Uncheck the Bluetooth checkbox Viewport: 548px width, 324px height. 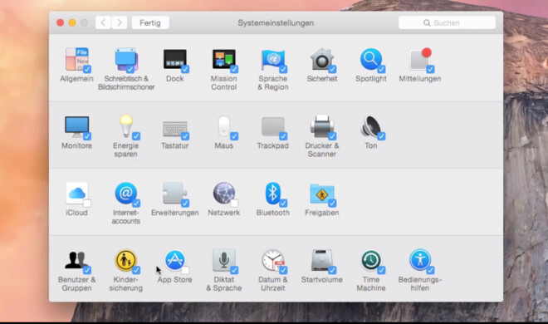point(283,203)
